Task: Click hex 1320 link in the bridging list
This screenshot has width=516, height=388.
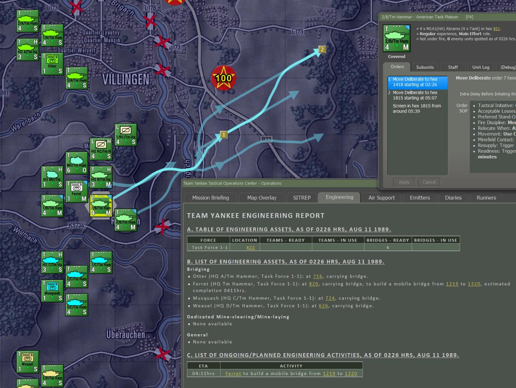Action: click(474, 284)
